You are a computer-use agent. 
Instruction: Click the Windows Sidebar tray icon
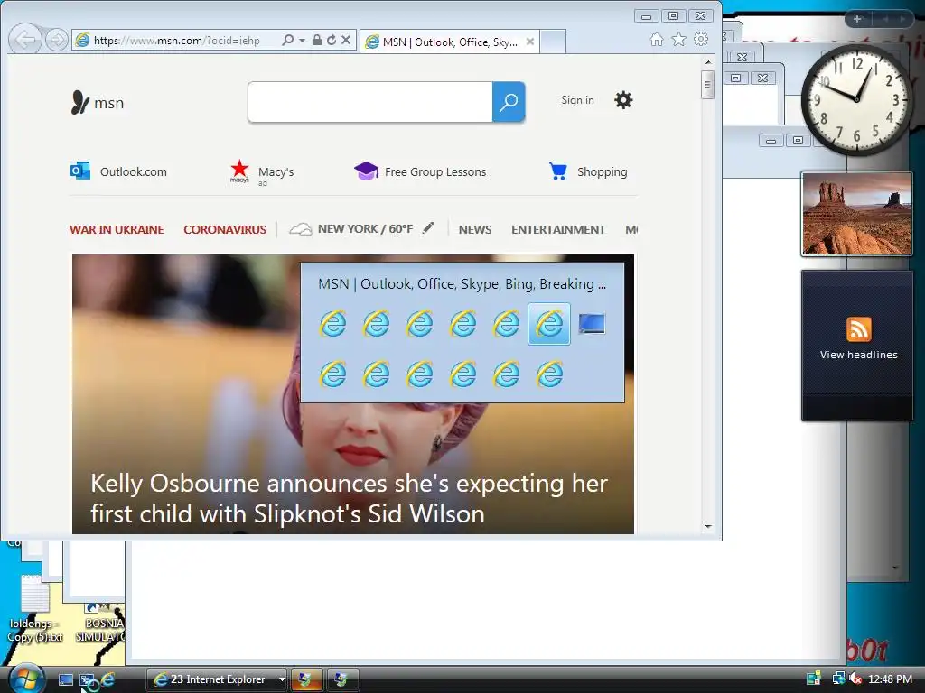[x=814, y=679]
